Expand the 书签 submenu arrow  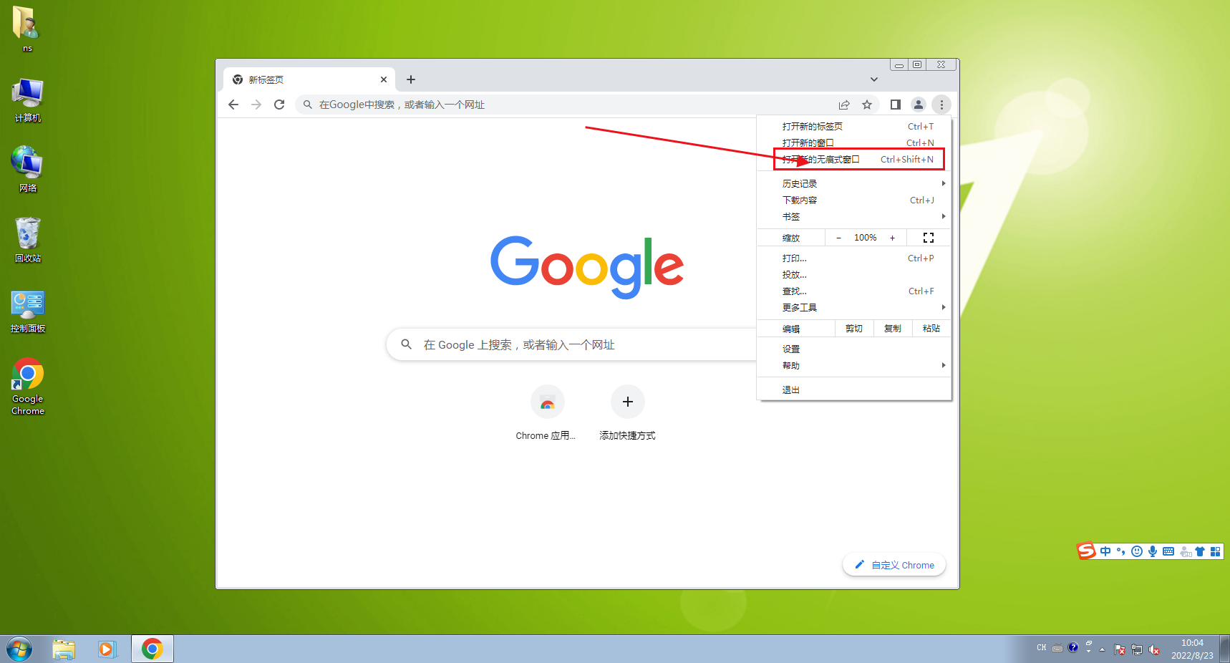(x=944, y=216)
